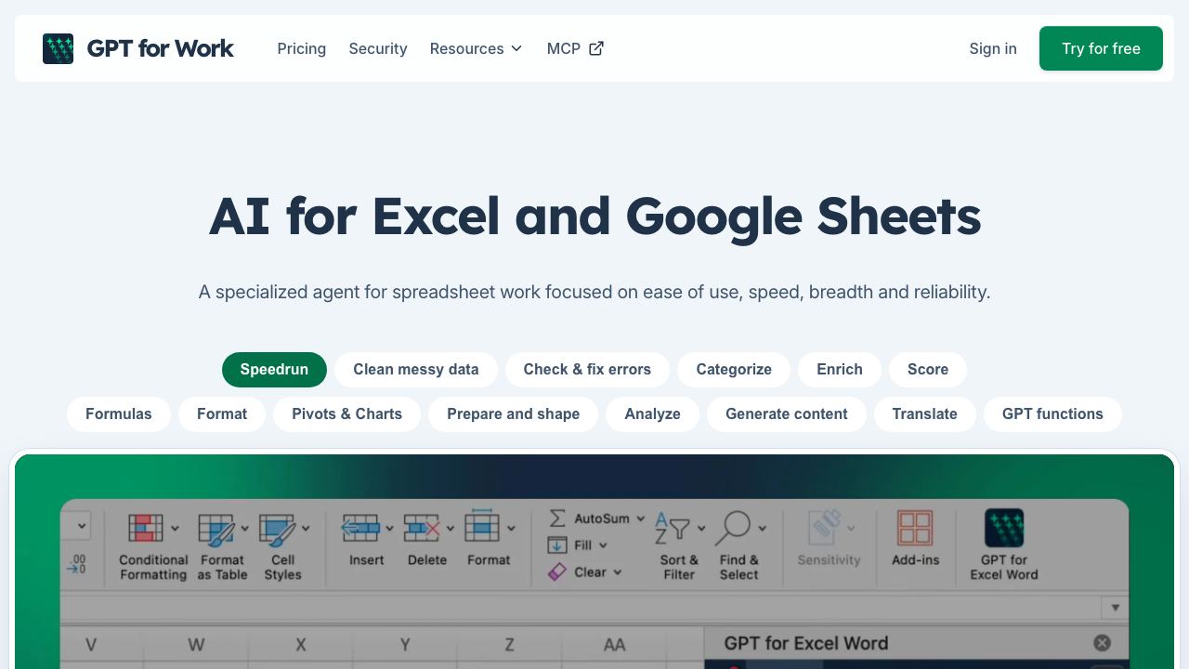Image resolution: width=1189 pixels, height=669 pixels.
Task: Select column V header in spreadsheet
Action: [x=91, y=645]
